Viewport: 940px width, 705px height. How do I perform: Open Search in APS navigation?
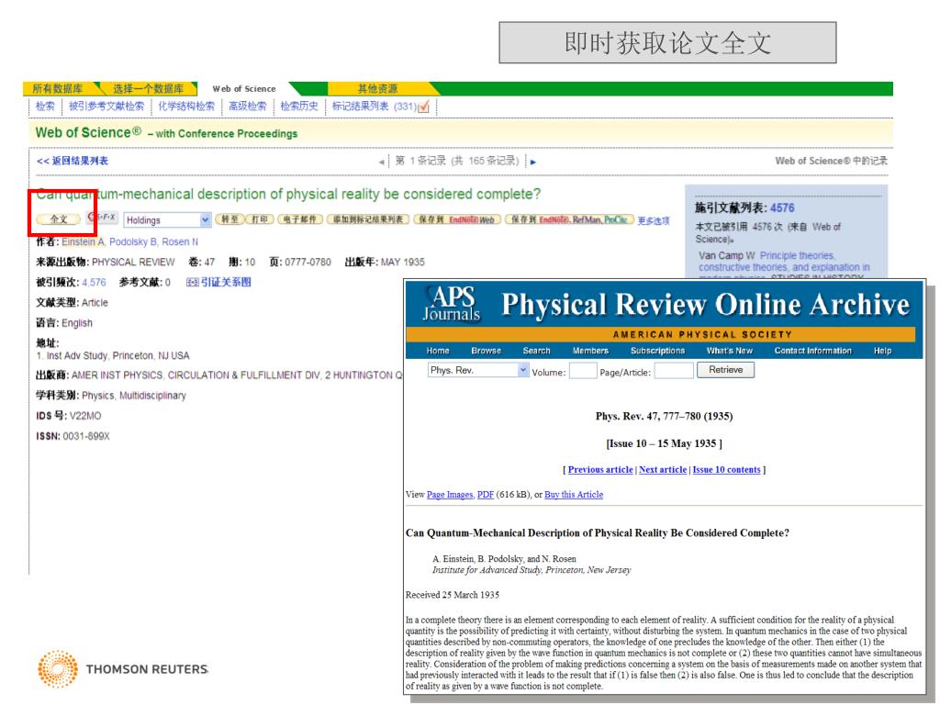tap(536, 351)
